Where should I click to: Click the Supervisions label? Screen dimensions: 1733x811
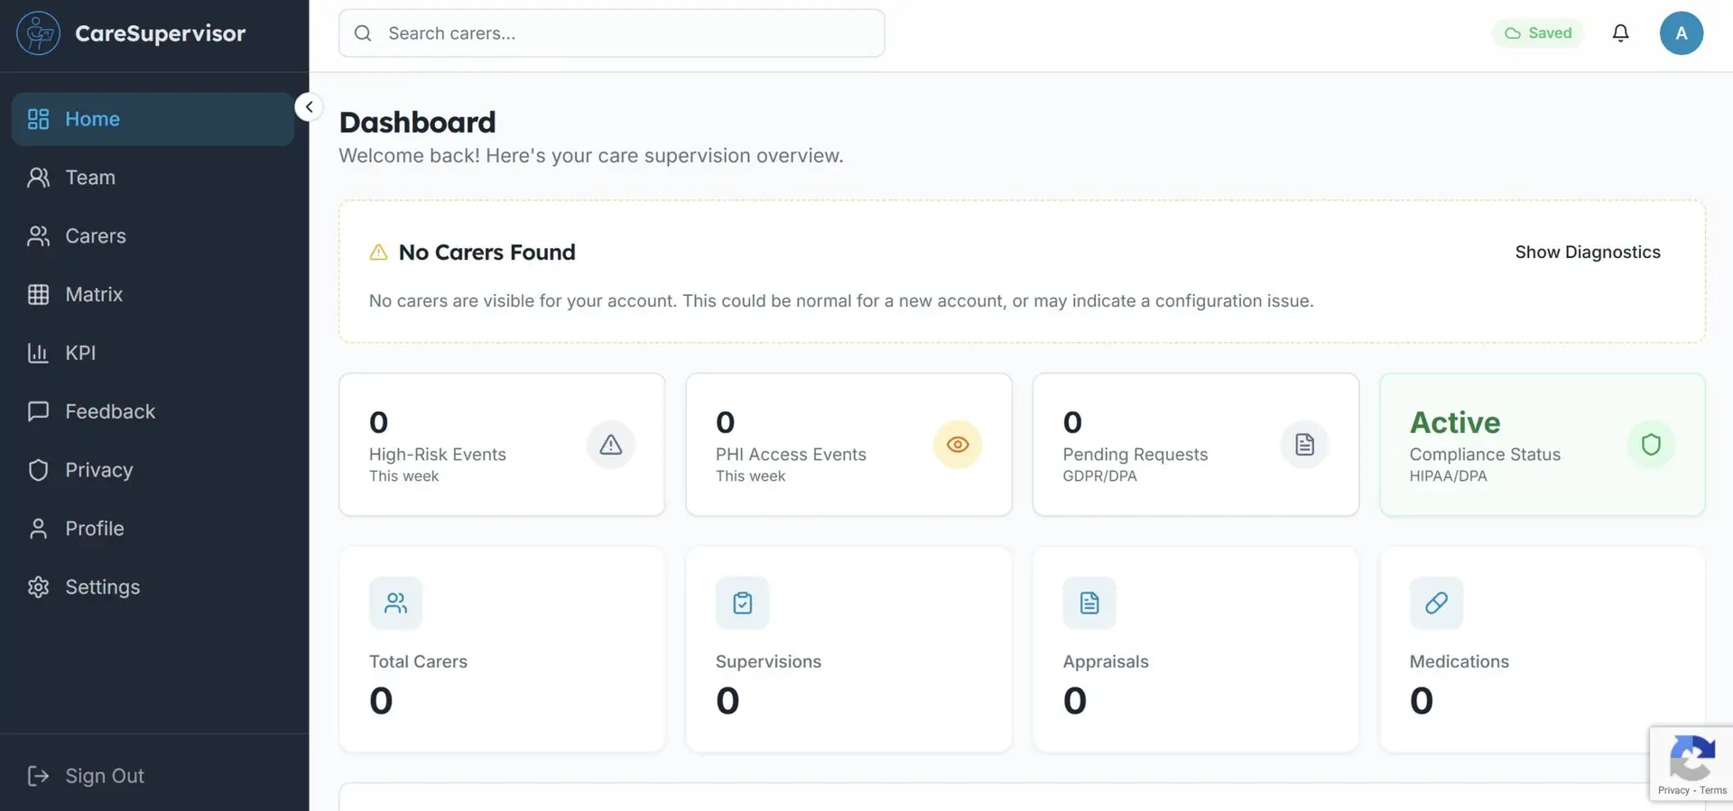768,662
